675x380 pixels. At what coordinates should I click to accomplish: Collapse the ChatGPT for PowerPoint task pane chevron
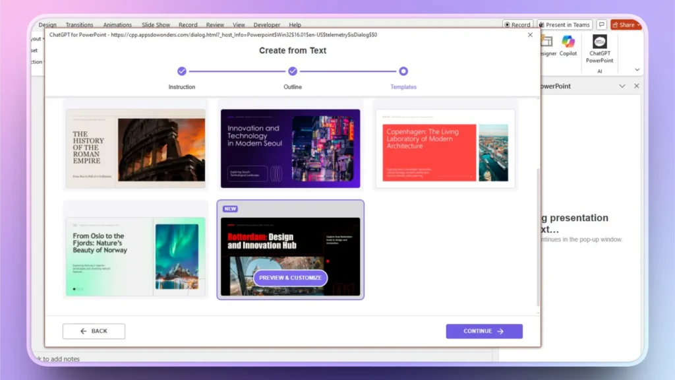pos(622,86)
